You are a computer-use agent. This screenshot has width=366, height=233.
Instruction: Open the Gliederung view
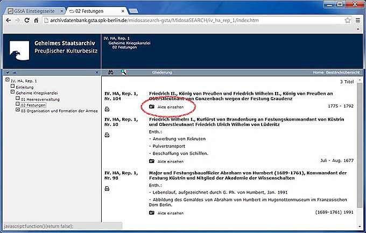[x=162, y=72]
